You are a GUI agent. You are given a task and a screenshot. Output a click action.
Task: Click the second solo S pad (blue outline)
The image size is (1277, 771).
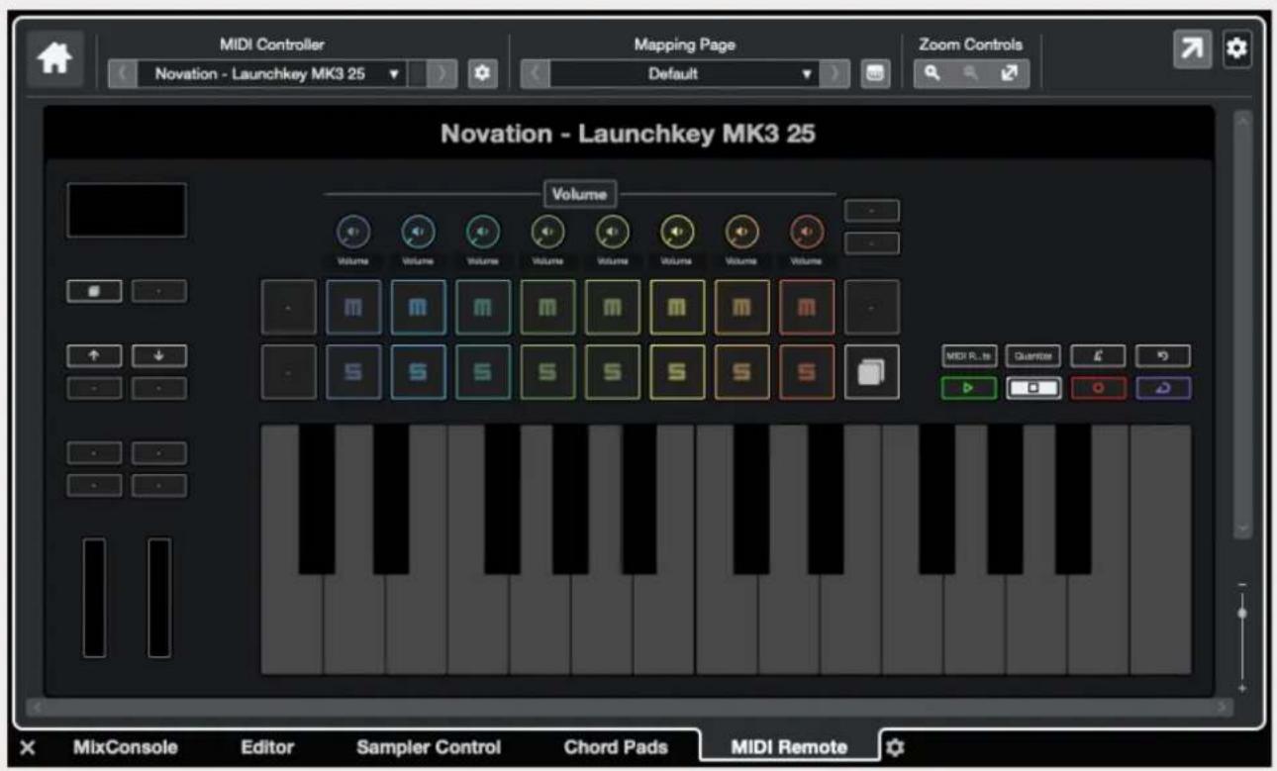419,372
